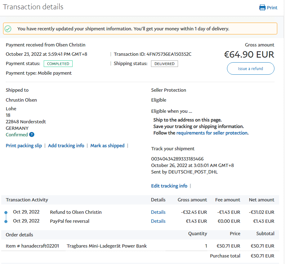Open the Edit tracking info link
This screenshot has width=285, height=264.
[169, 186]
